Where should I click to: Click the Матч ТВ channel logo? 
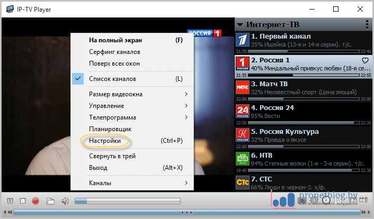click(243, 87)
